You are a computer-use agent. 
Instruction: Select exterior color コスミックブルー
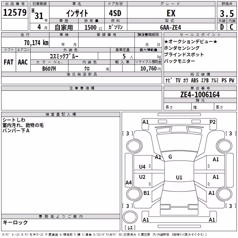64,56
